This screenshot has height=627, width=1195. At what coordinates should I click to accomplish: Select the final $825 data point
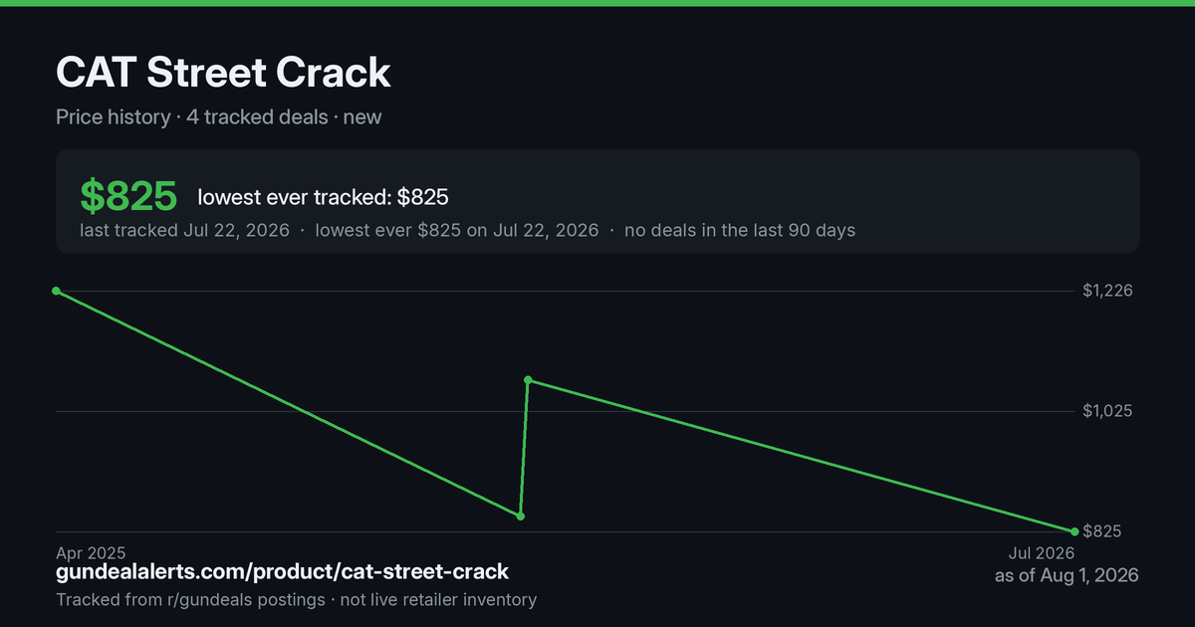tap(1075, 531)
